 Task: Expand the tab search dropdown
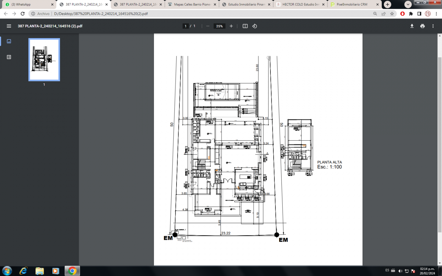[408, 4]
